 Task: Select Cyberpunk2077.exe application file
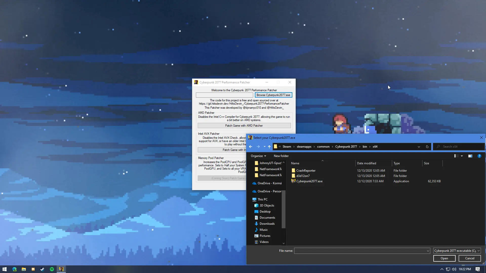coord(309,181)
